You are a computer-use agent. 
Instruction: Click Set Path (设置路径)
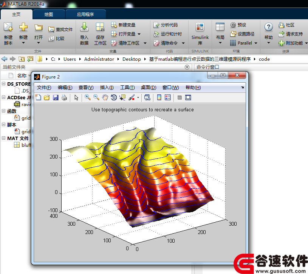(x=242, y=34)
